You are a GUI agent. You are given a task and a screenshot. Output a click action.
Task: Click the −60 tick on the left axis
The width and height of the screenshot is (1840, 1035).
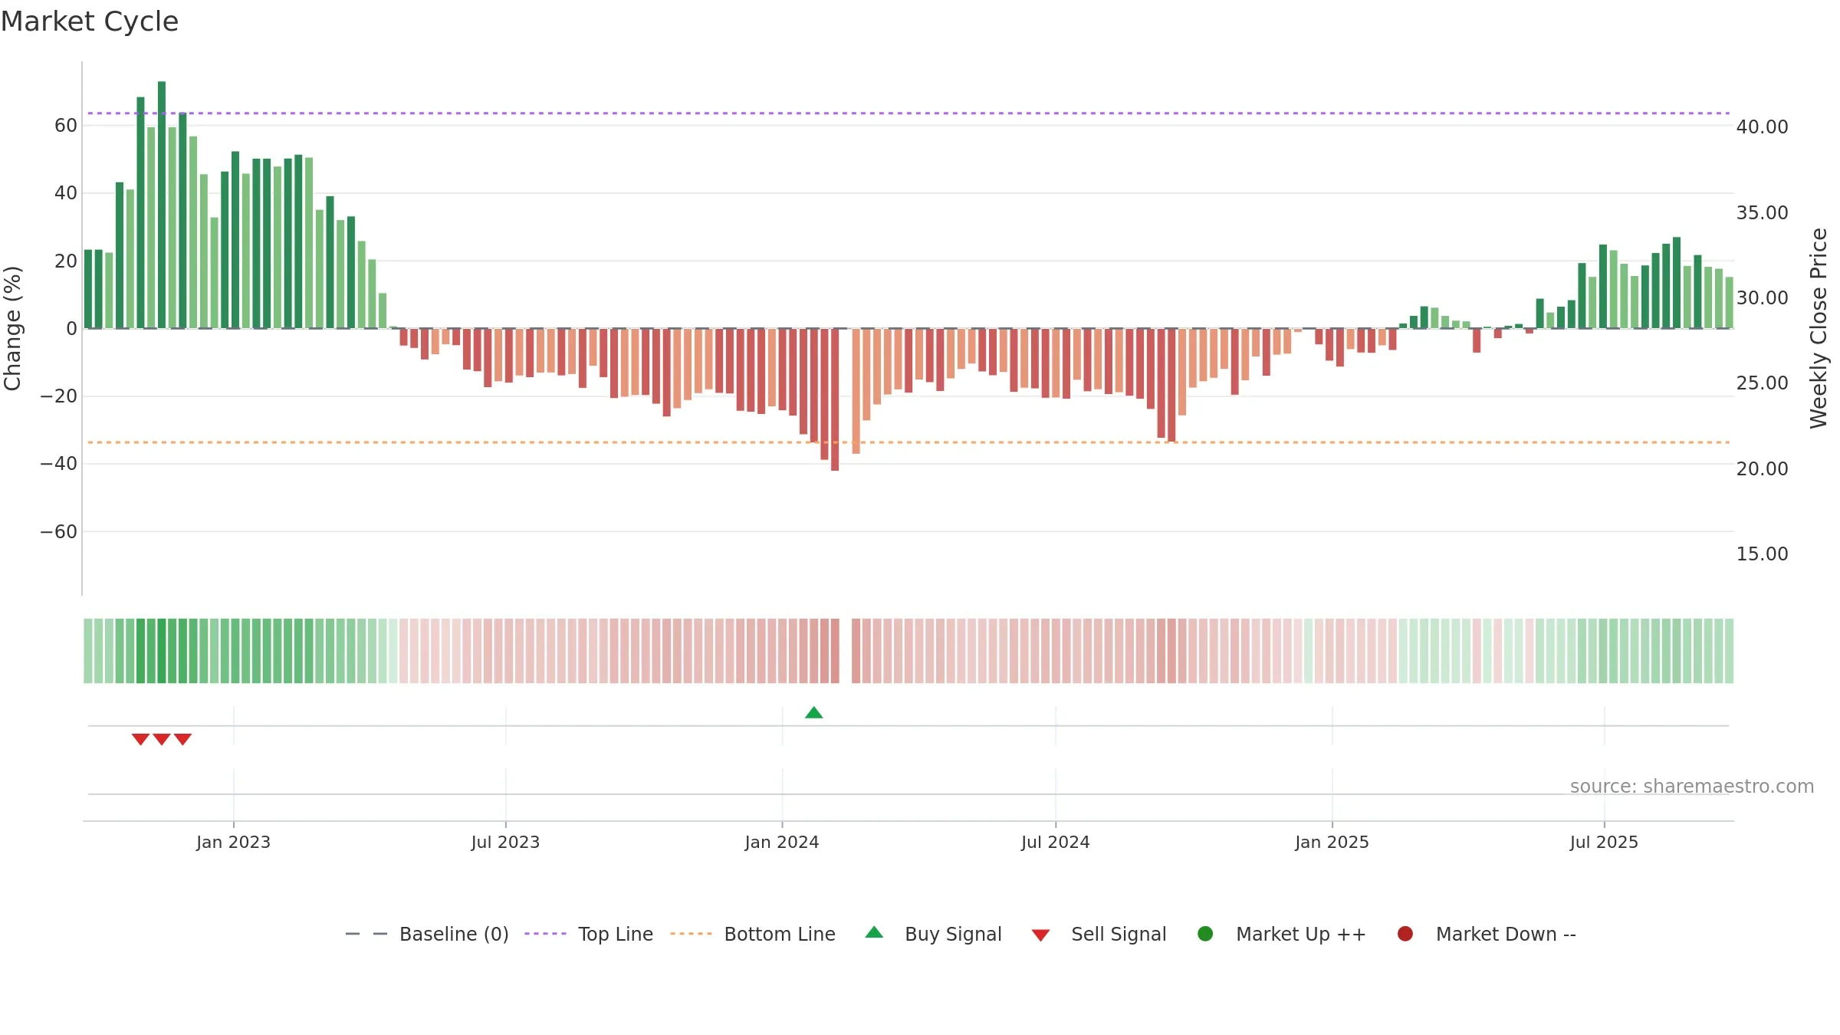[x=59, y=531]
